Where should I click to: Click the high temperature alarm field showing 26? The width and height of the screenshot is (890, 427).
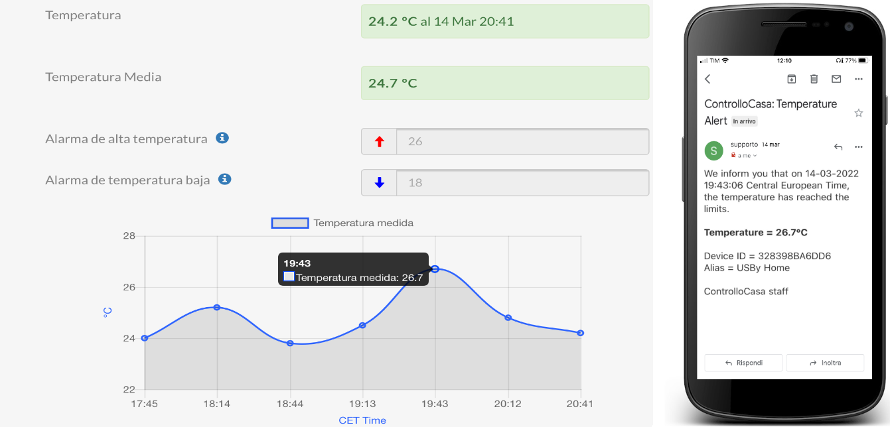(522, 141)
